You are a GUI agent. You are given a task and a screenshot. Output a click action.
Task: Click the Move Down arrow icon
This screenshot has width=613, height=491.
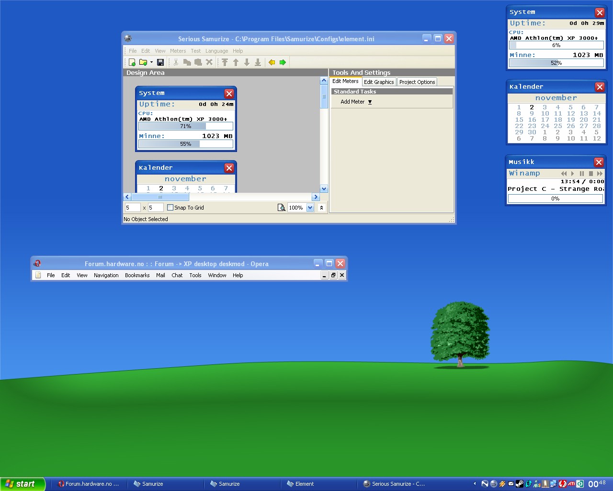point(247,62)
